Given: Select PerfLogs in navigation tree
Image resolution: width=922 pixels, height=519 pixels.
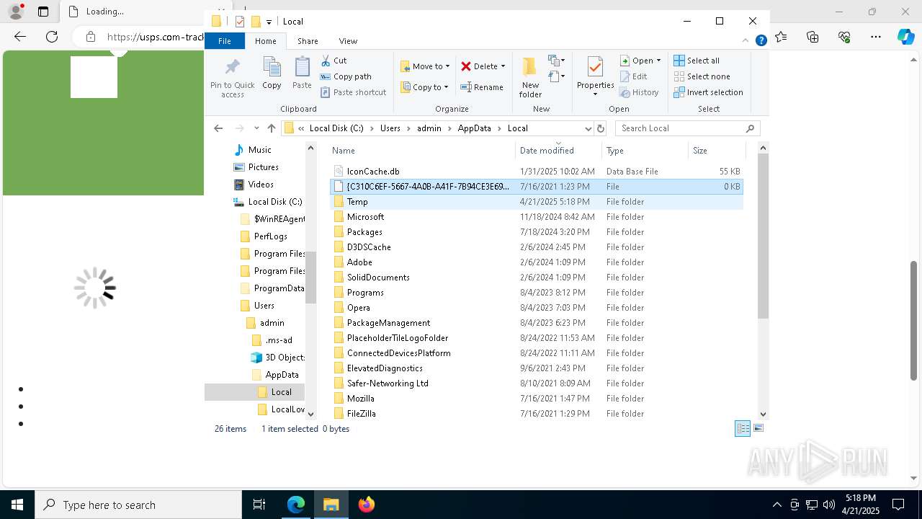Looking at the screenshot, I should pos(270,236).
